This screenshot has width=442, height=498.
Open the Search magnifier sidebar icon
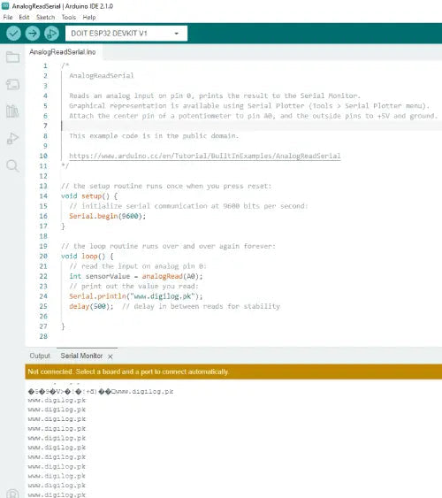click(12, 165)
